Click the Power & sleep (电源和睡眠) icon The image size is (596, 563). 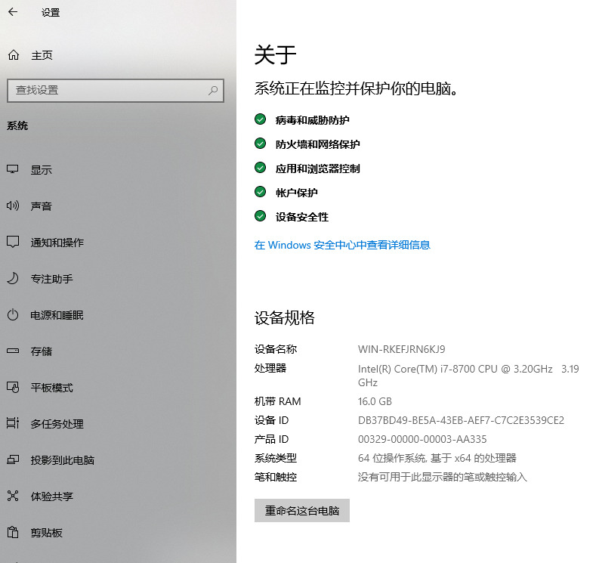[13, 315]
